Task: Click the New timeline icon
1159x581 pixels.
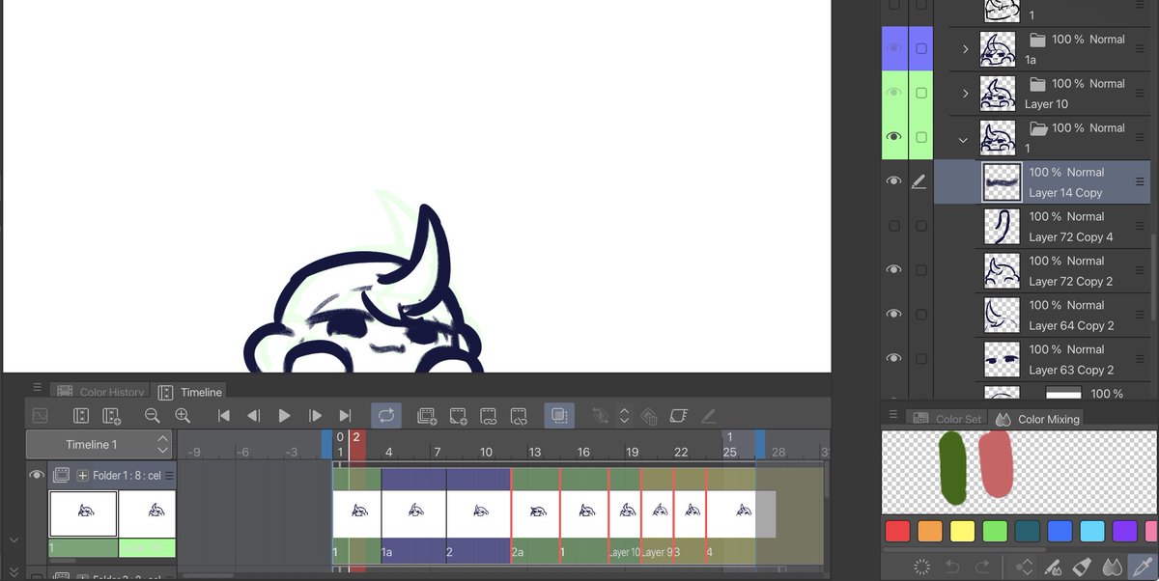Action: (81, 416)
